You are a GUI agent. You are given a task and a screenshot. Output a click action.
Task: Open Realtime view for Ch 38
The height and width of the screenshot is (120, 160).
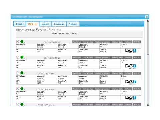(77, 42)
